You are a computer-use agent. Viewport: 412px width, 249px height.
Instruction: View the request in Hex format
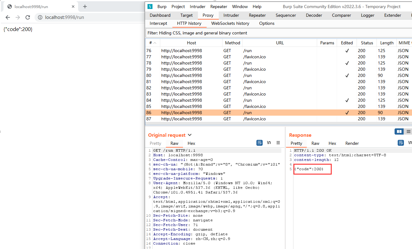pos(191,143)
